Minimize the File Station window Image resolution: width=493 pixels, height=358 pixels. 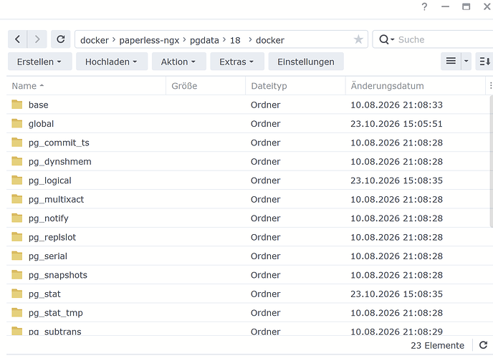click(x=445, y=6)
